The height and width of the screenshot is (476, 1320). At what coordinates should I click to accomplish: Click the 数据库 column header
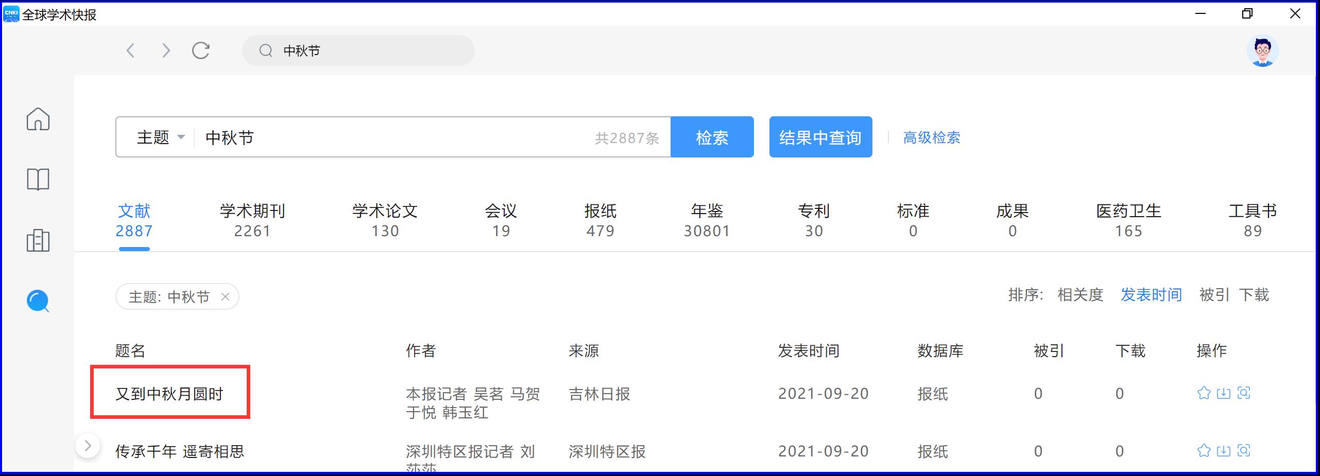940,351
